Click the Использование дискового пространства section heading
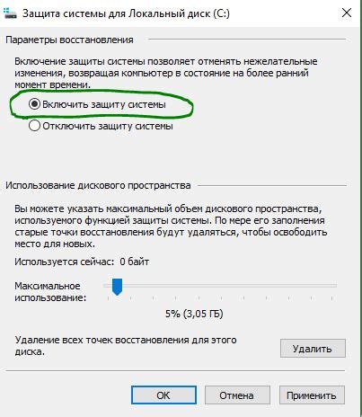Image resolution: width=362 pixels, height=417 pixels. (x=98, y=185)
